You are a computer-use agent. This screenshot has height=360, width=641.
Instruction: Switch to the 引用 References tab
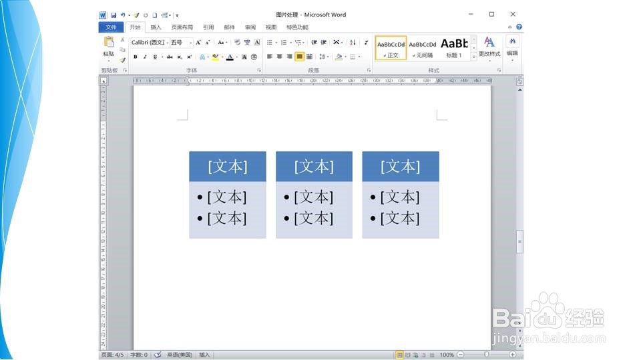[x=208, y=27]
